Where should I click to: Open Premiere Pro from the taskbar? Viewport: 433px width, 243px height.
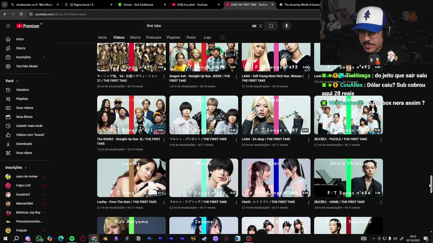(160, 239)
